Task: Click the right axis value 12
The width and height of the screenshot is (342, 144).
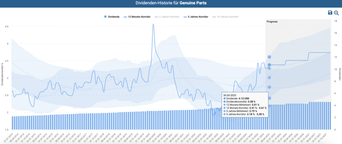Action: click(x=335, y=57)
